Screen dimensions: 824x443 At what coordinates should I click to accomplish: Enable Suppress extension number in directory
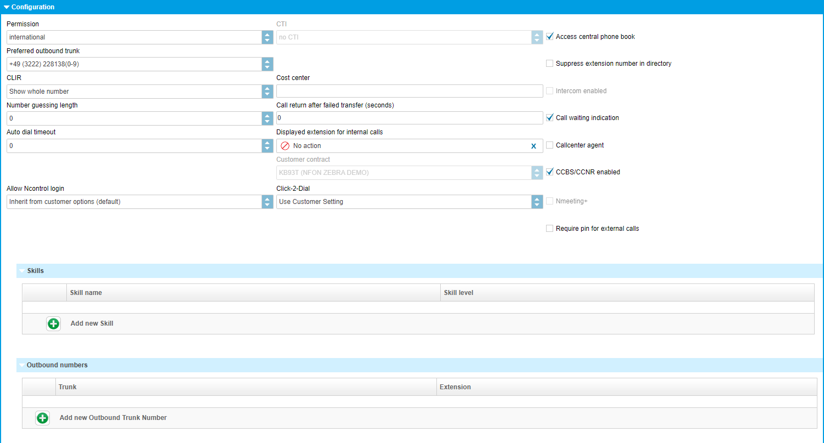(x=550, y=64)
